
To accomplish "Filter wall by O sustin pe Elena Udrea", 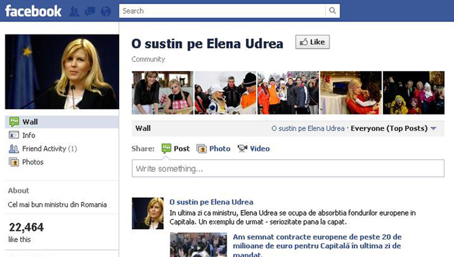I will pyautogui.click(x=308, y=128).
